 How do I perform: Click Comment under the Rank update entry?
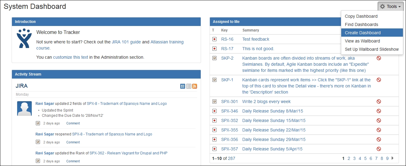[x=73, y=161]
